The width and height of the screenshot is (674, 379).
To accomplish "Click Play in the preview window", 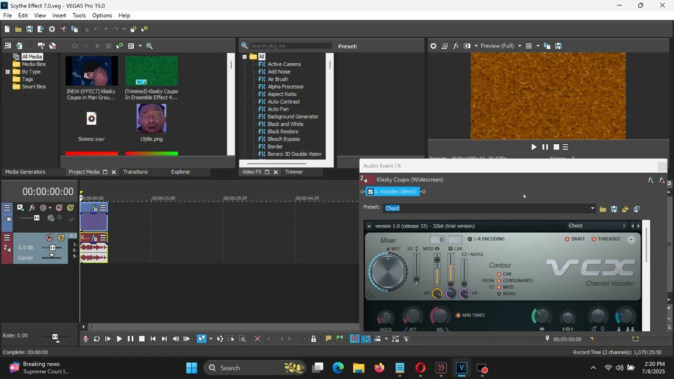I will pos(534,147).
